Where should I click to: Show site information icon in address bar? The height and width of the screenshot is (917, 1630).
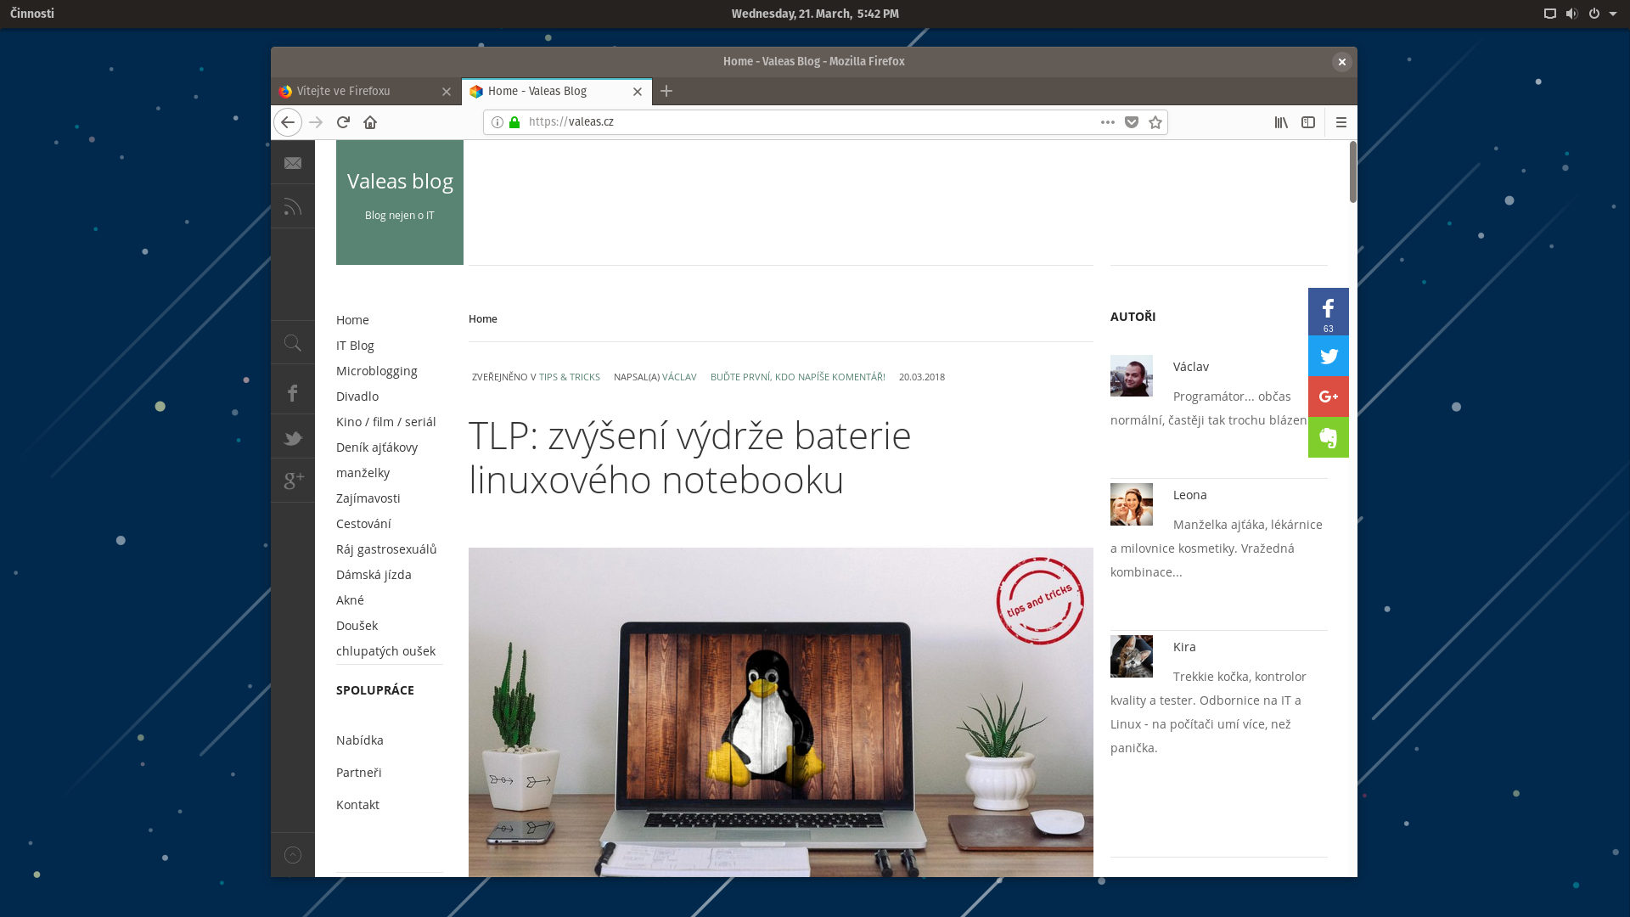click(497, 122)
